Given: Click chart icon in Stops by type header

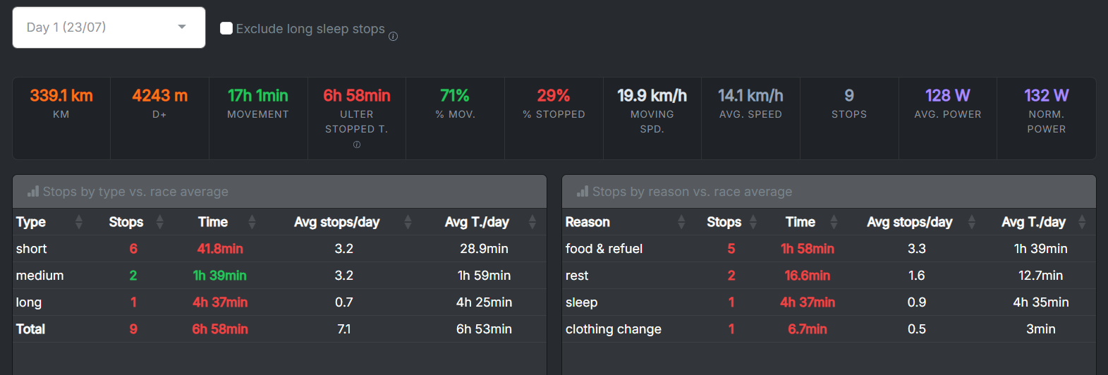Looking at the screenshot, I should 33,191.
